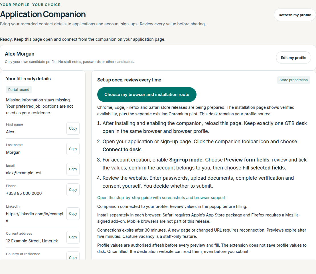The width and height of the screenshot is (316, 274).
Task: Click the bold Preview form fields text
Action: [247, 160]
